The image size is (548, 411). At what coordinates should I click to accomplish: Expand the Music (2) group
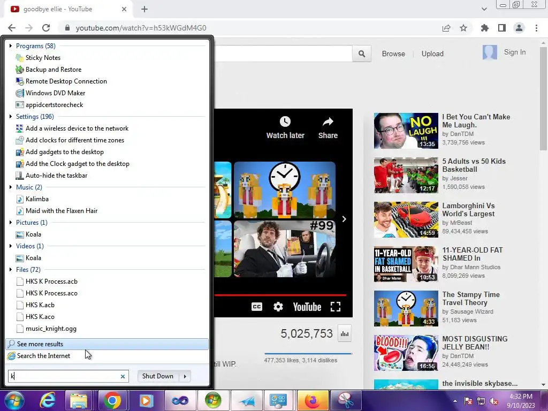click(11, 187)
